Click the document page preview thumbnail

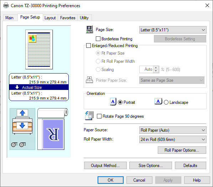click(39, 50)
